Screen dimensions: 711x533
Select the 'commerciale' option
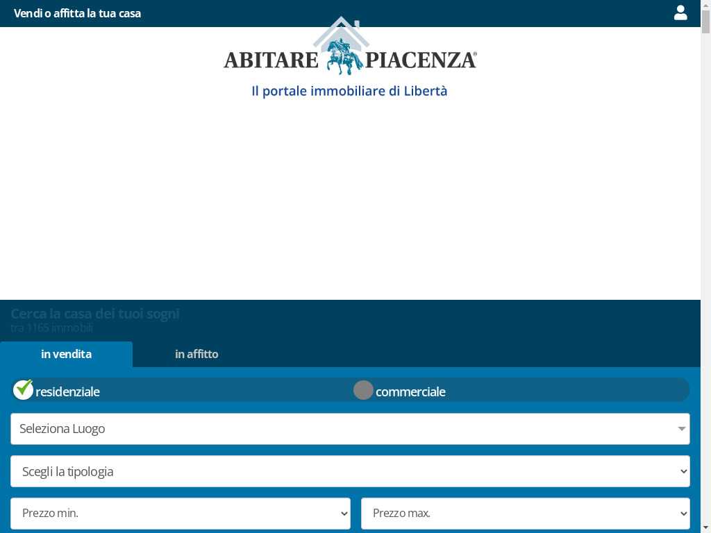pyautogui.click(x=399, y=391)
